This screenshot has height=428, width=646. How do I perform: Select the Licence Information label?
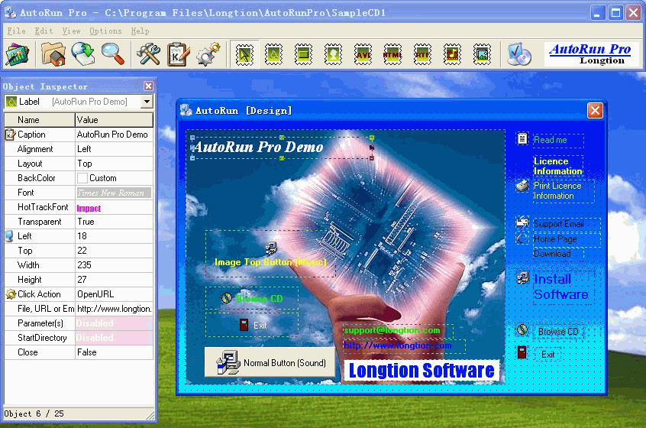pos(558,166)
